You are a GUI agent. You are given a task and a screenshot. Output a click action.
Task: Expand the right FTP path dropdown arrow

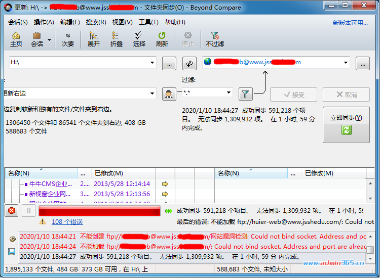tap(346, 63)
